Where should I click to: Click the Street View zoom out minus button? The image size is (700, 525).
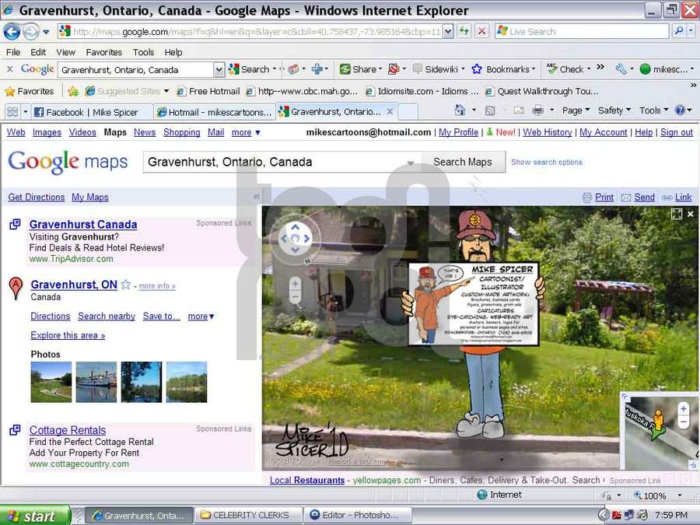click(x=295, y=296)
